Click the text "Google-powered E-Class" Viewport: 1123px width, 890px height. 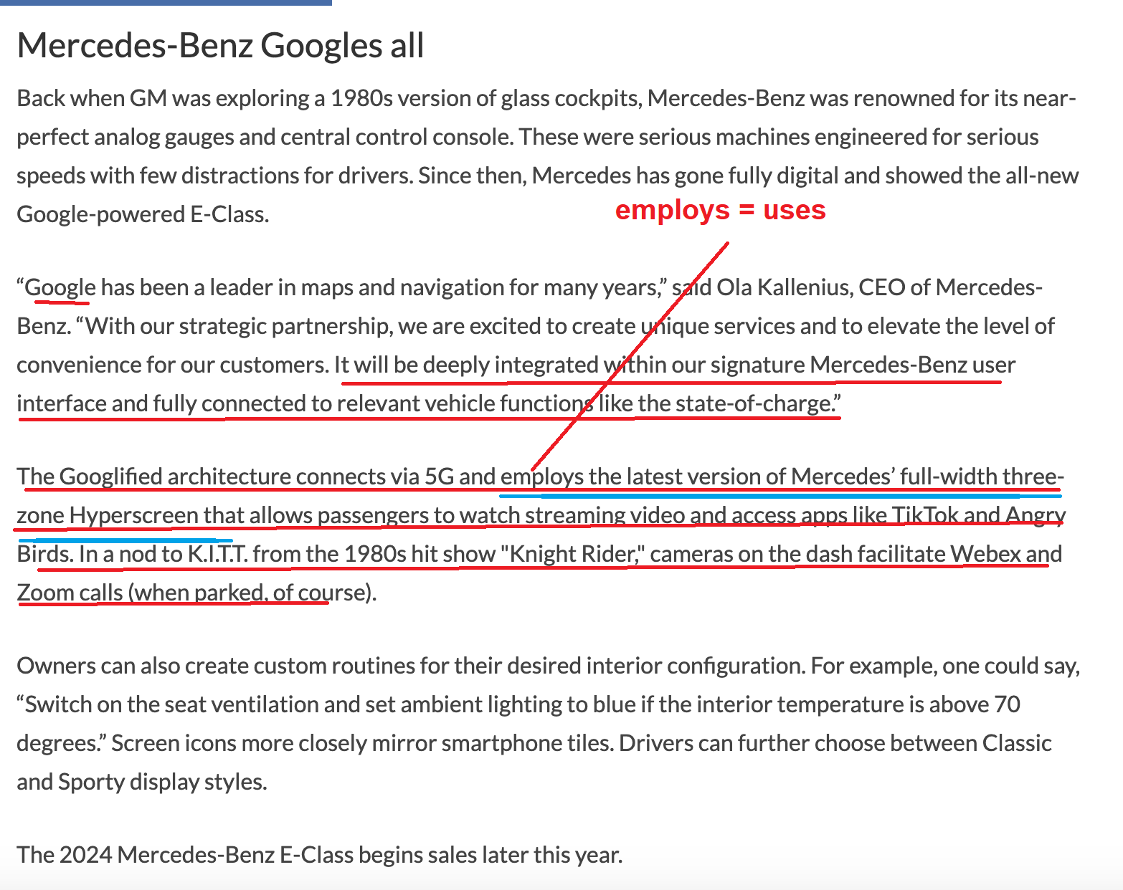pos(140,214)
